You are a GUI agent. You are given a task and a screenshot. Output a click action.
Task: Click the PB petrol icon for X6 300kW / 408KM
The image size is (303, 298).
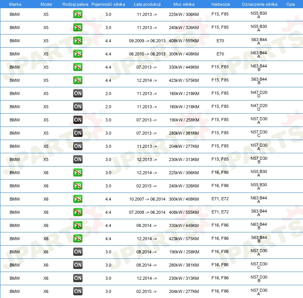[78, 199]
